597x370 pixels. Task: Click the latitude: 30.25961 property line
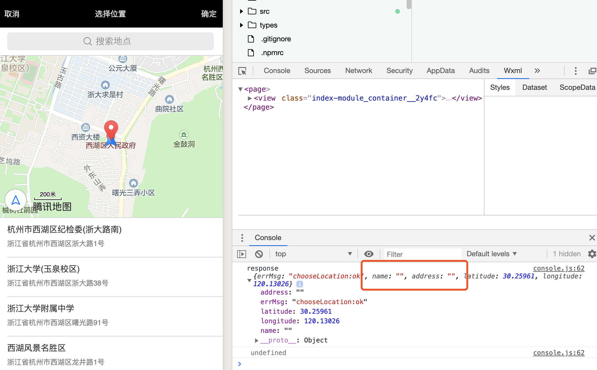(296, 312)
